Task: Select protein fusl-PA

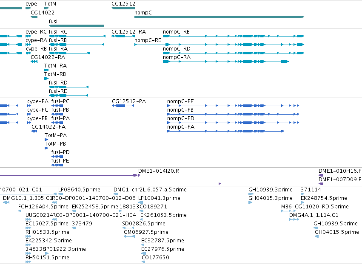Action: click(57, 123)
